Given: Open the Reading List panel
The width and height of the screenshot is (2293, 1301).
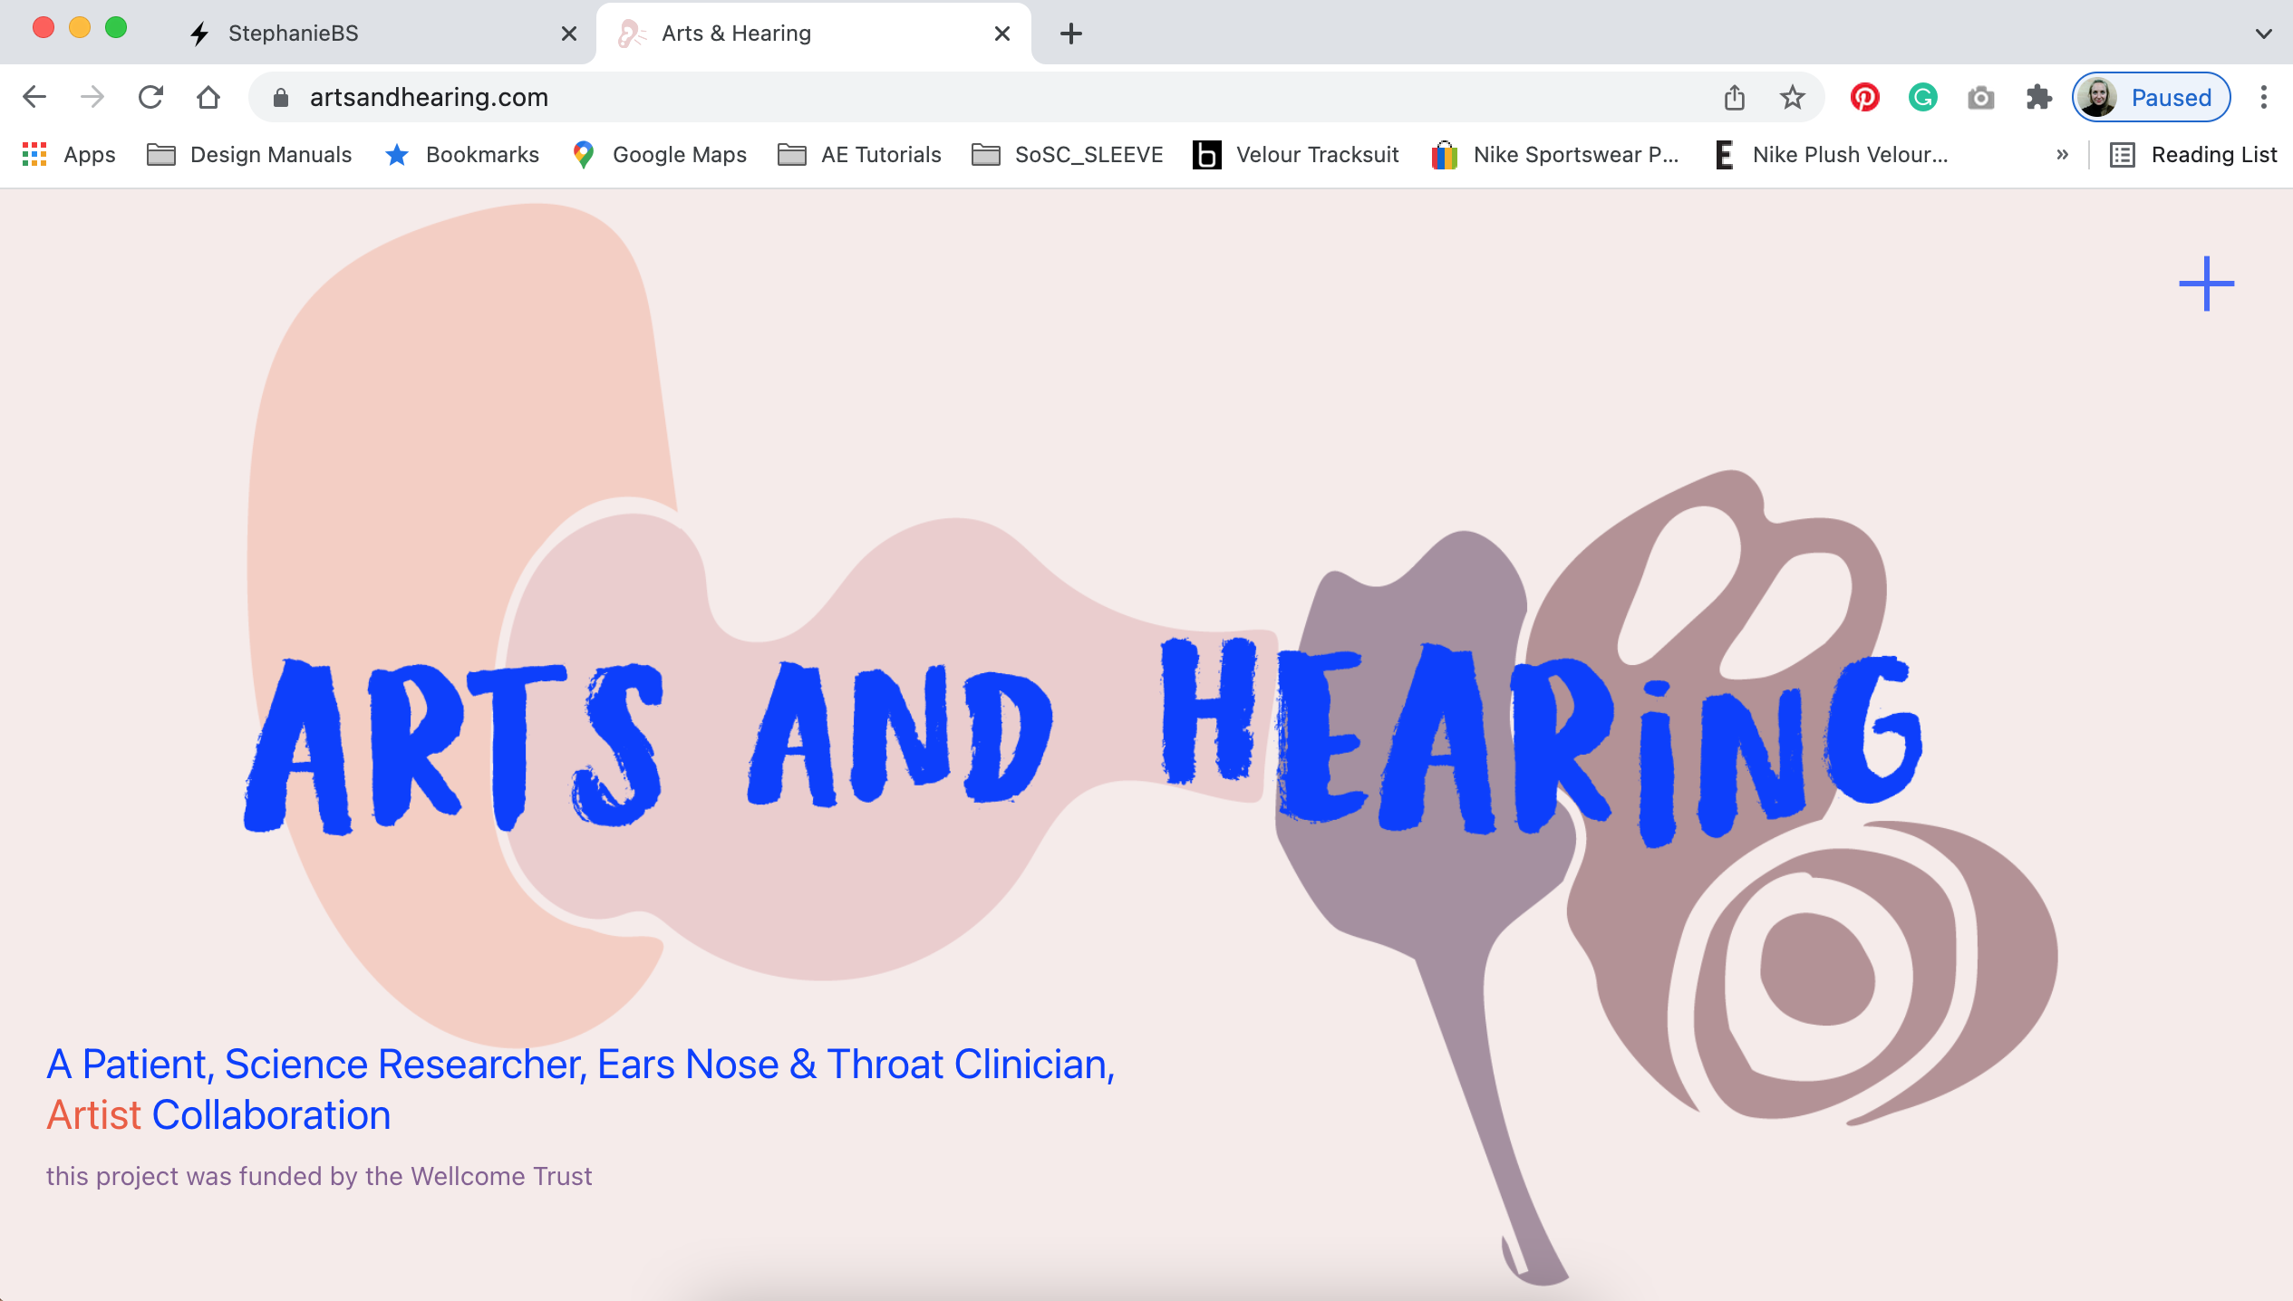Looking at the screenshot, I should click(x=2193, y=155).
